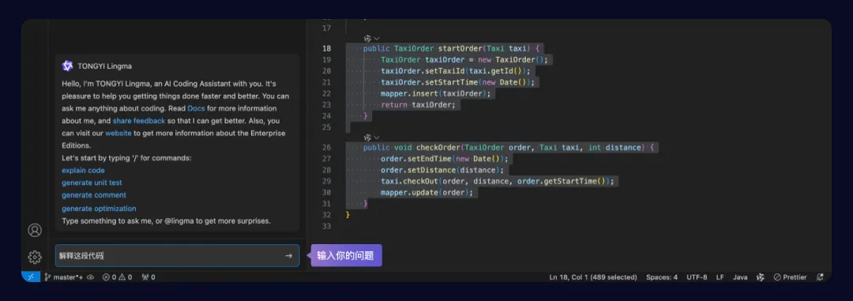853x301 pixels.
Task: Open errors and warnings problems indicator
Action: 117,277
